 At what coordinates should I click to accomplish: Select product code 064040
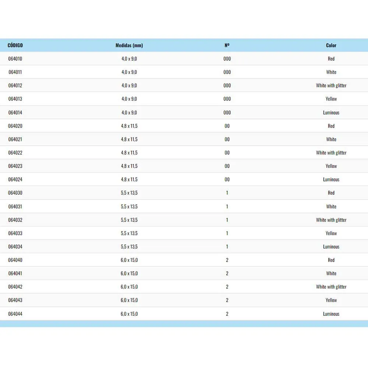15,260
